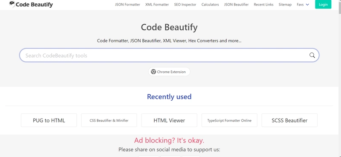View Recent Links
Screen dimensions: 341x157
tap(263, 5)
